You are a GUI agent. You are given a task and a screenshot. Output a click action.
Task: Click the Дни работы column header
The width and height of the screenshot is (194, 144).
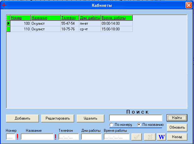coord(90,18)
